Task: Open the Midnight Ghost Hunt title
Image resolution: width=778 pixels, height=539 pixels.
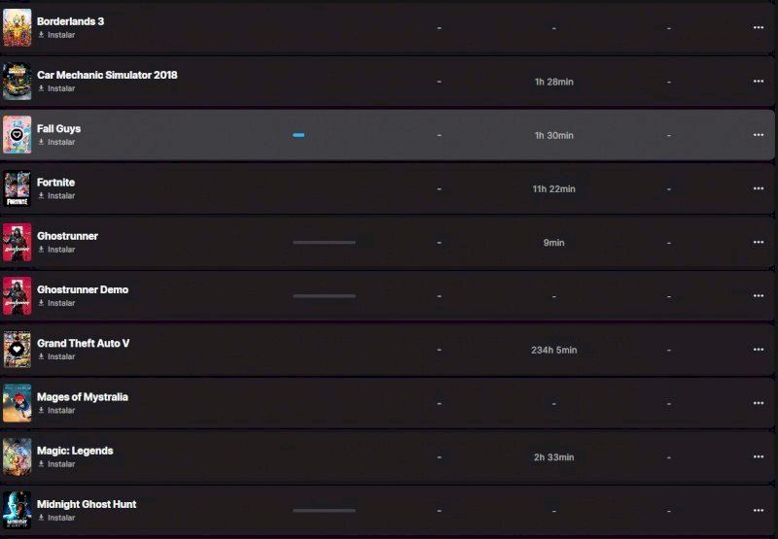Action: [x=87, y=504]
